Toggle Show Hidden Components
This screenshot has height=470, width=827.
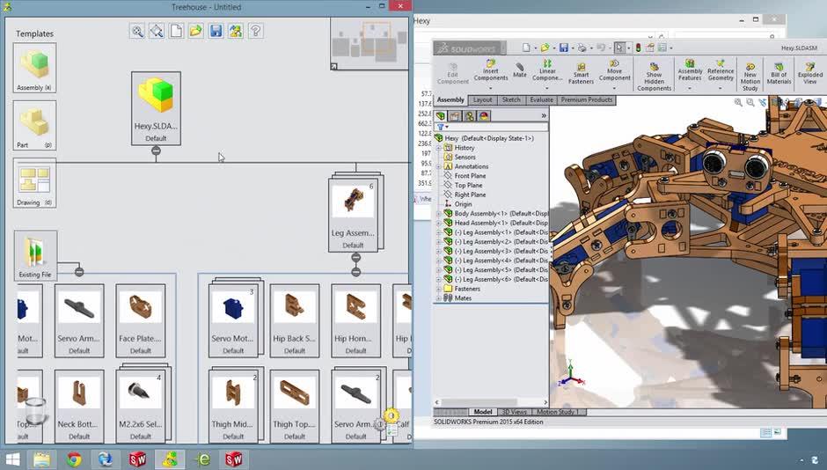654,75
